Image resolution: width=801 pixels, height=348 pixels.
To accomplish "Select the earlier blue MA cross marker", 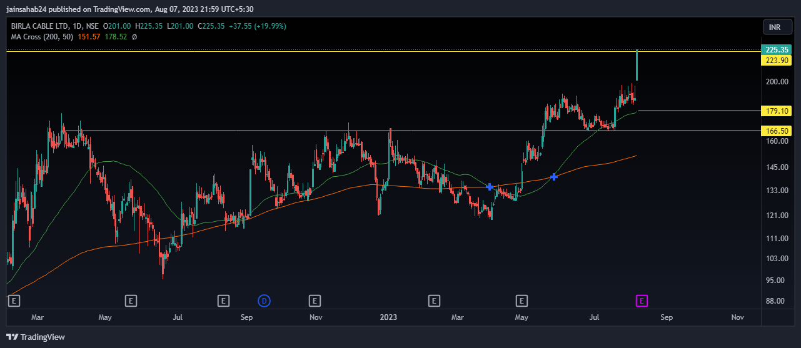I will pos(490,187).
